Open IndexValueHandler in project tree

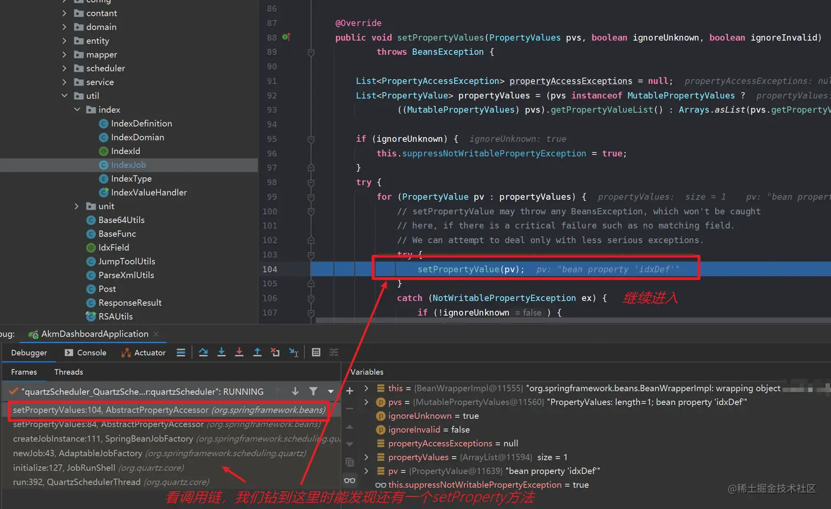[x=149, y=192]
